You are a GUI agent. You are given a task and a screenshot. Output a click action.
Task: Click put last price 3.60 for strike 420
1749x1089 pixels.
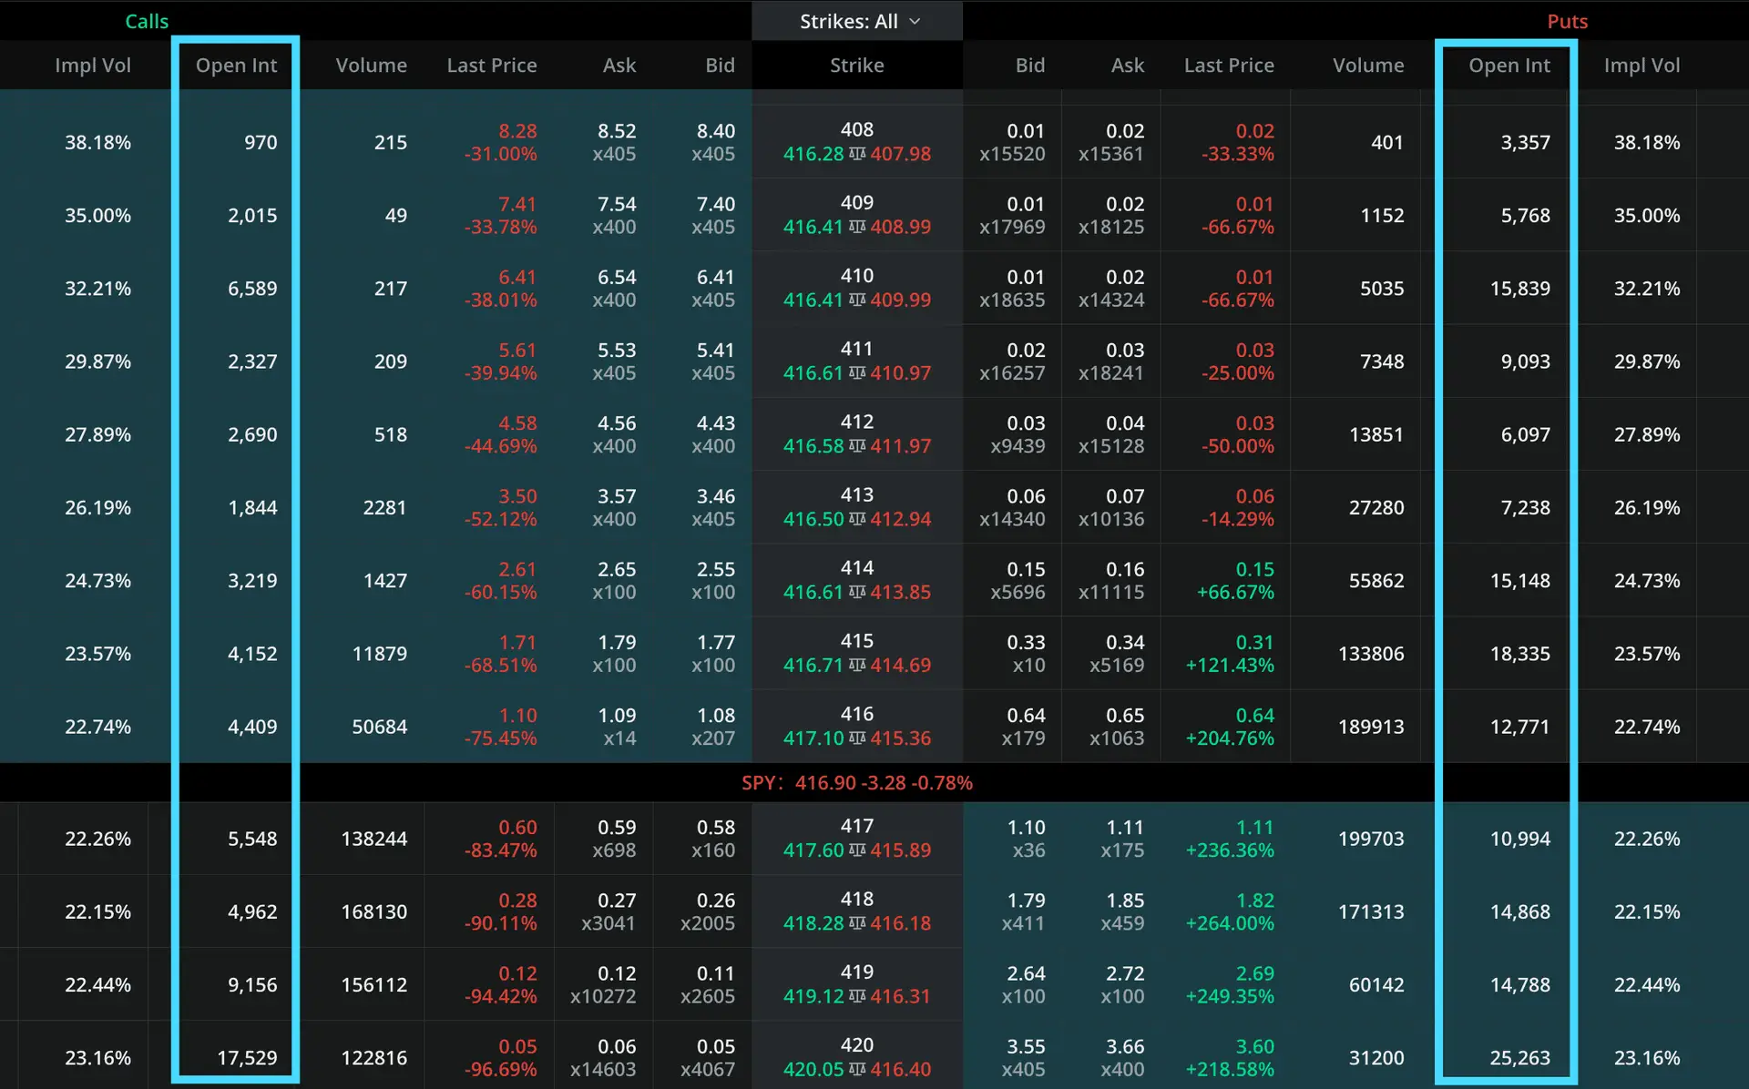coord(1254,1047)
